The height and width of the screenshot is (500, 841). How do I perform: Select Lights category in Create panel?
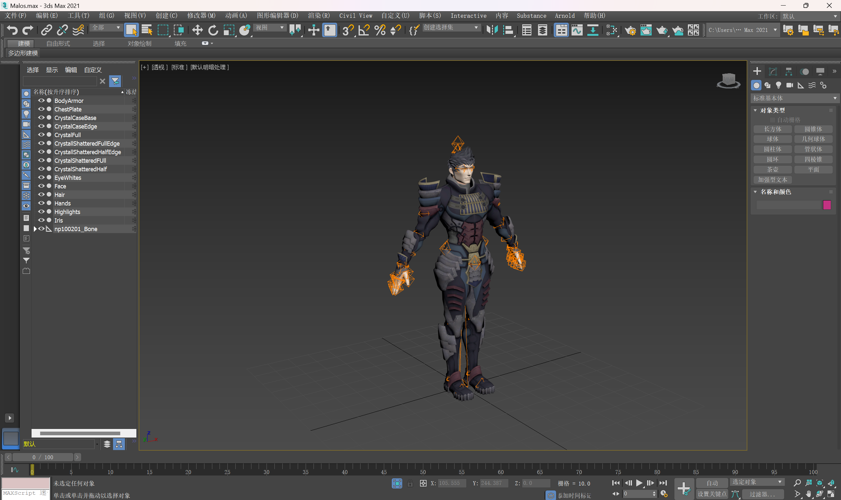point(778,85)
